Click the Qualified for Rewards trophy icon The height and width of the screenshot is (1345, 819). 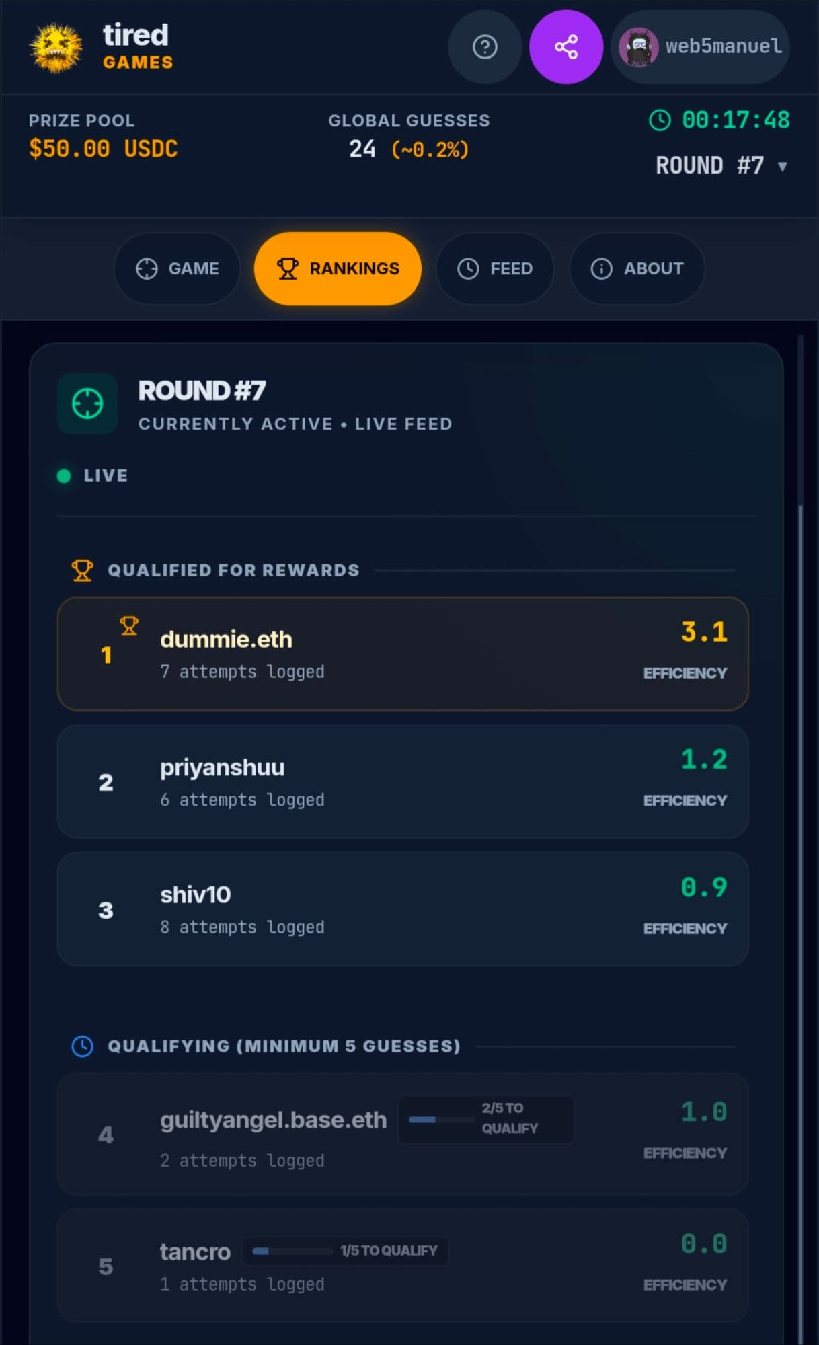tap(83, 570)
